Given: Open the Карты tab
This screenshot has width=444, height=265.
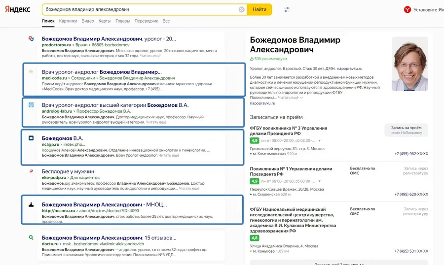Looking at the screenshot, I should pyautogui.click(x=105, y=21).
